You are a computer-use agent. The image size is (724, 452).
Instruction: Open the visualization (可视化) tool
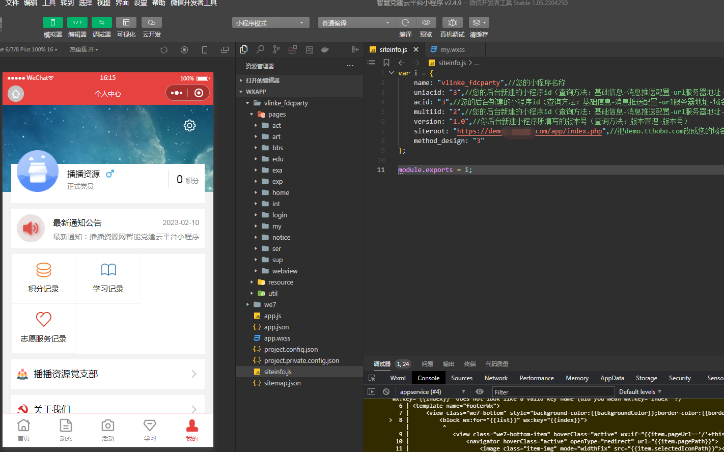point(126,22)
